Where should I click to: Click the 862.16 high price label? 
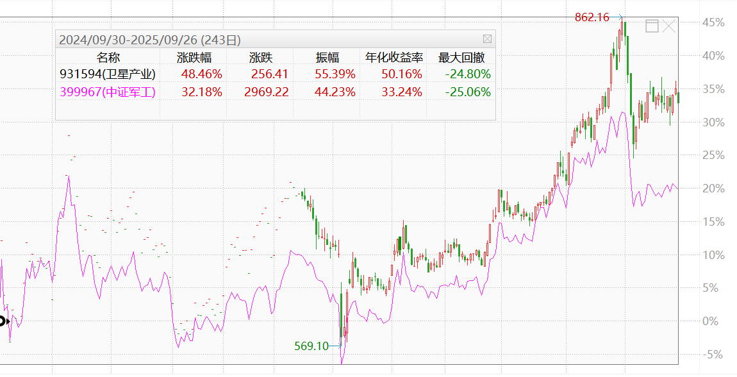[592, 17]
